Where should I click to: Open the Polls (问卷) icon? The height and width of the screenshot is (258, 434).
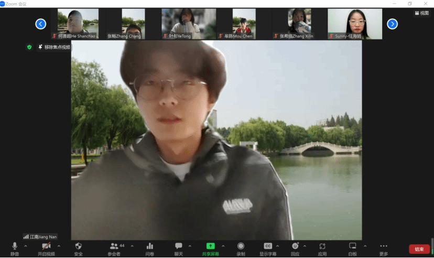coord(150,249)
